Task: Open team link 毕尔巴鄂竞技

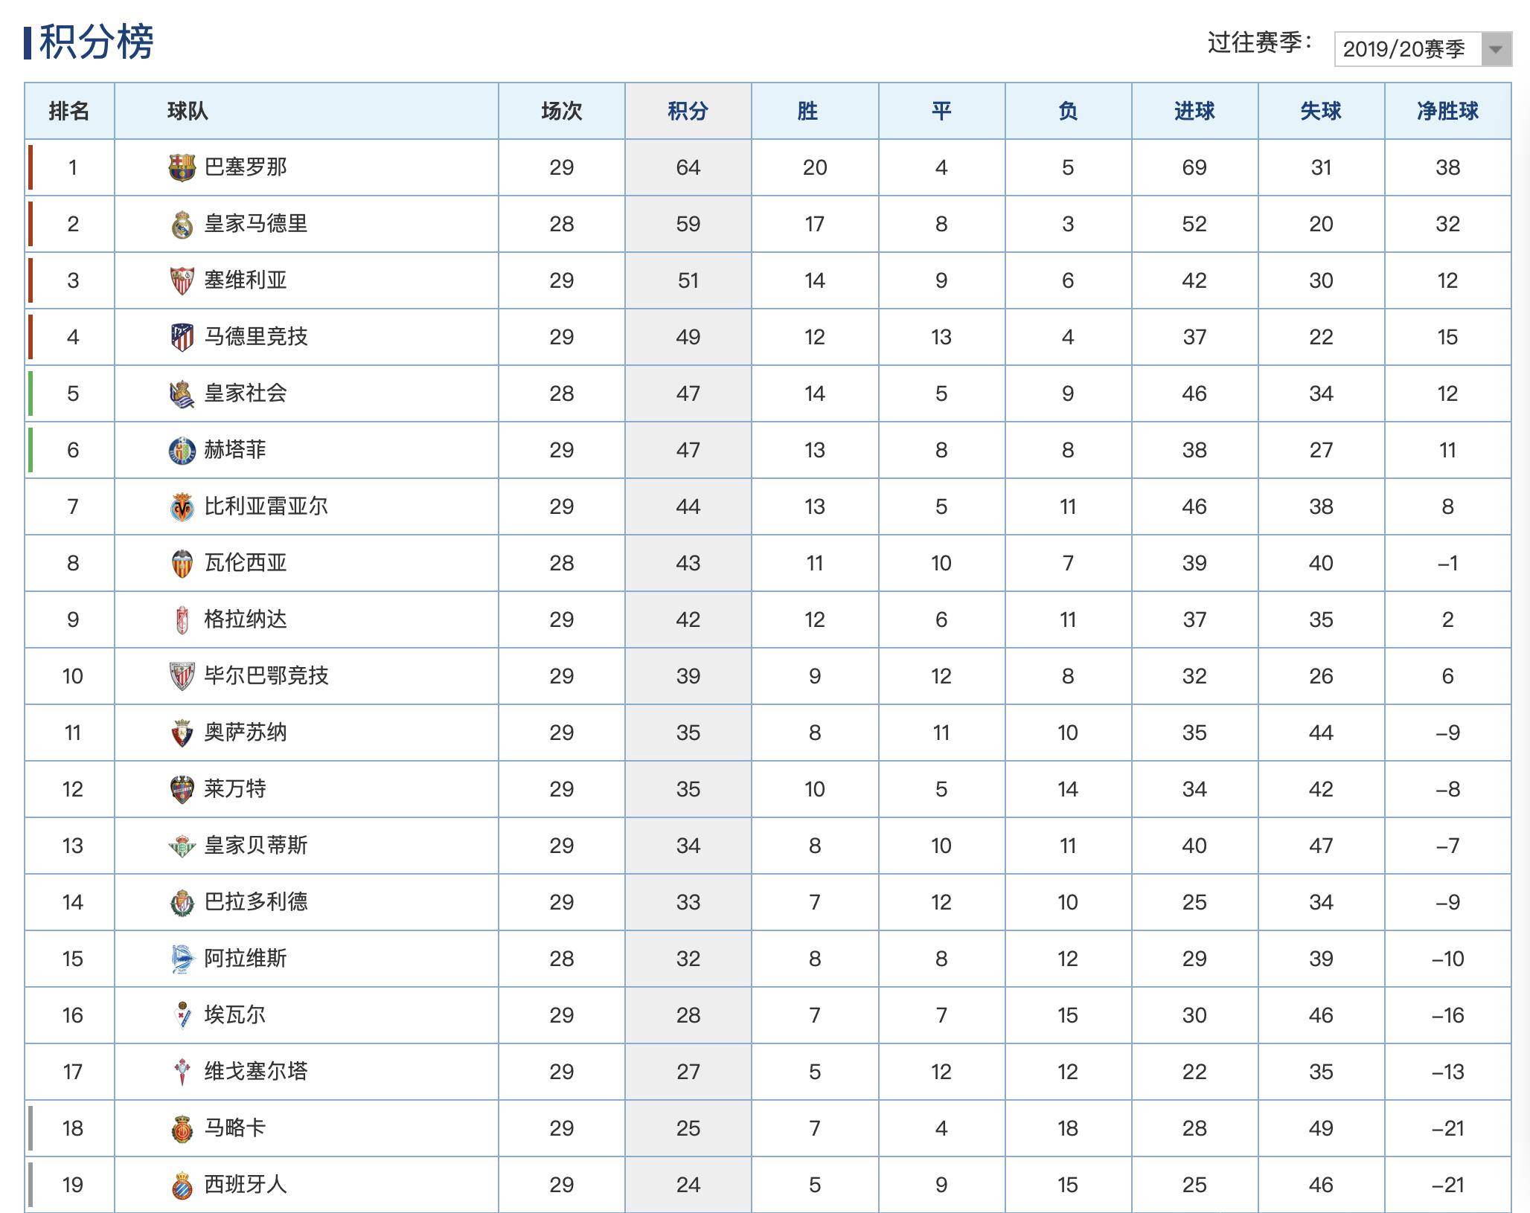Action: pos(266,676)
